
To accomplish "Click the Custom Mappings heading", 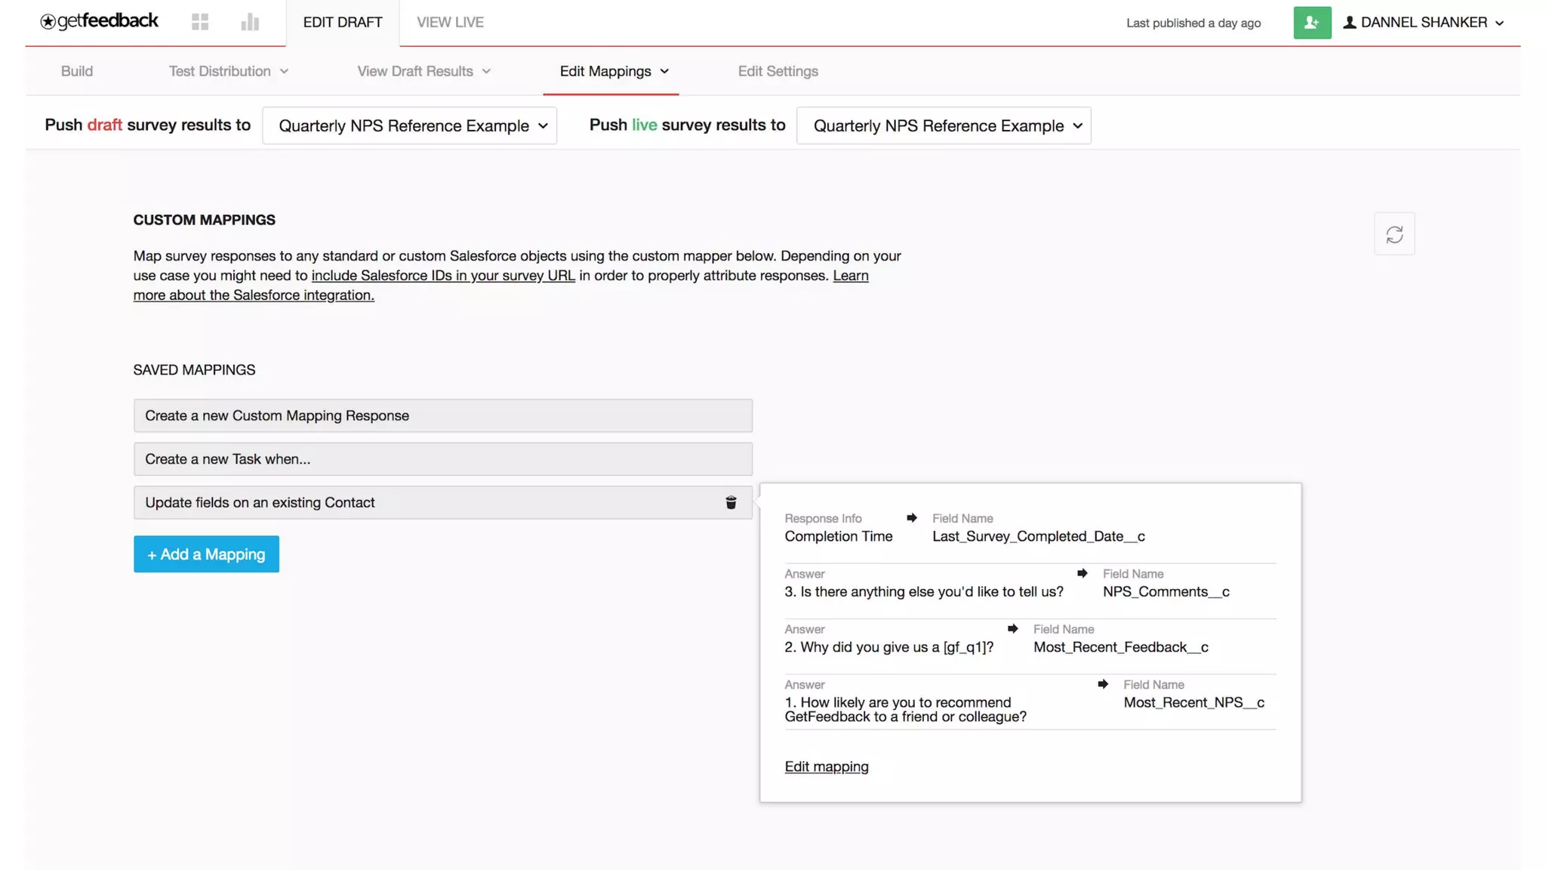I will (x=205, y=220).
